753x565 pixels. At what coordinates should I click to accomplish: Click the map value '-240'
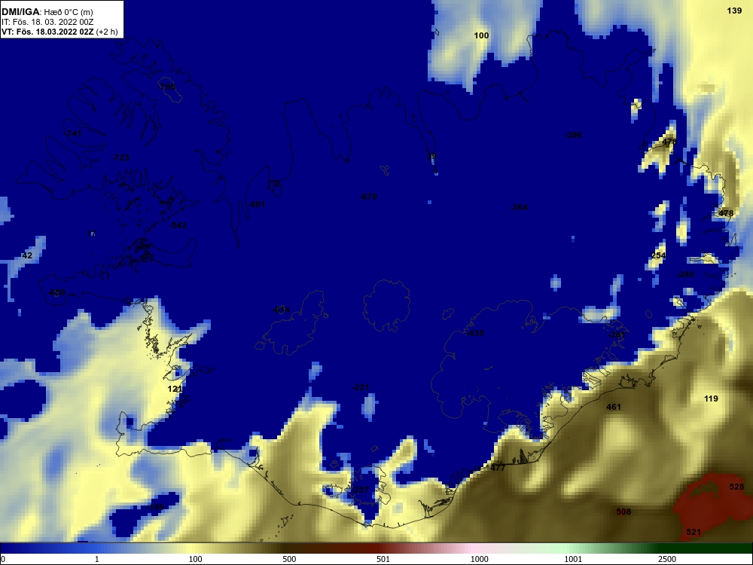(x=685, y=275)
